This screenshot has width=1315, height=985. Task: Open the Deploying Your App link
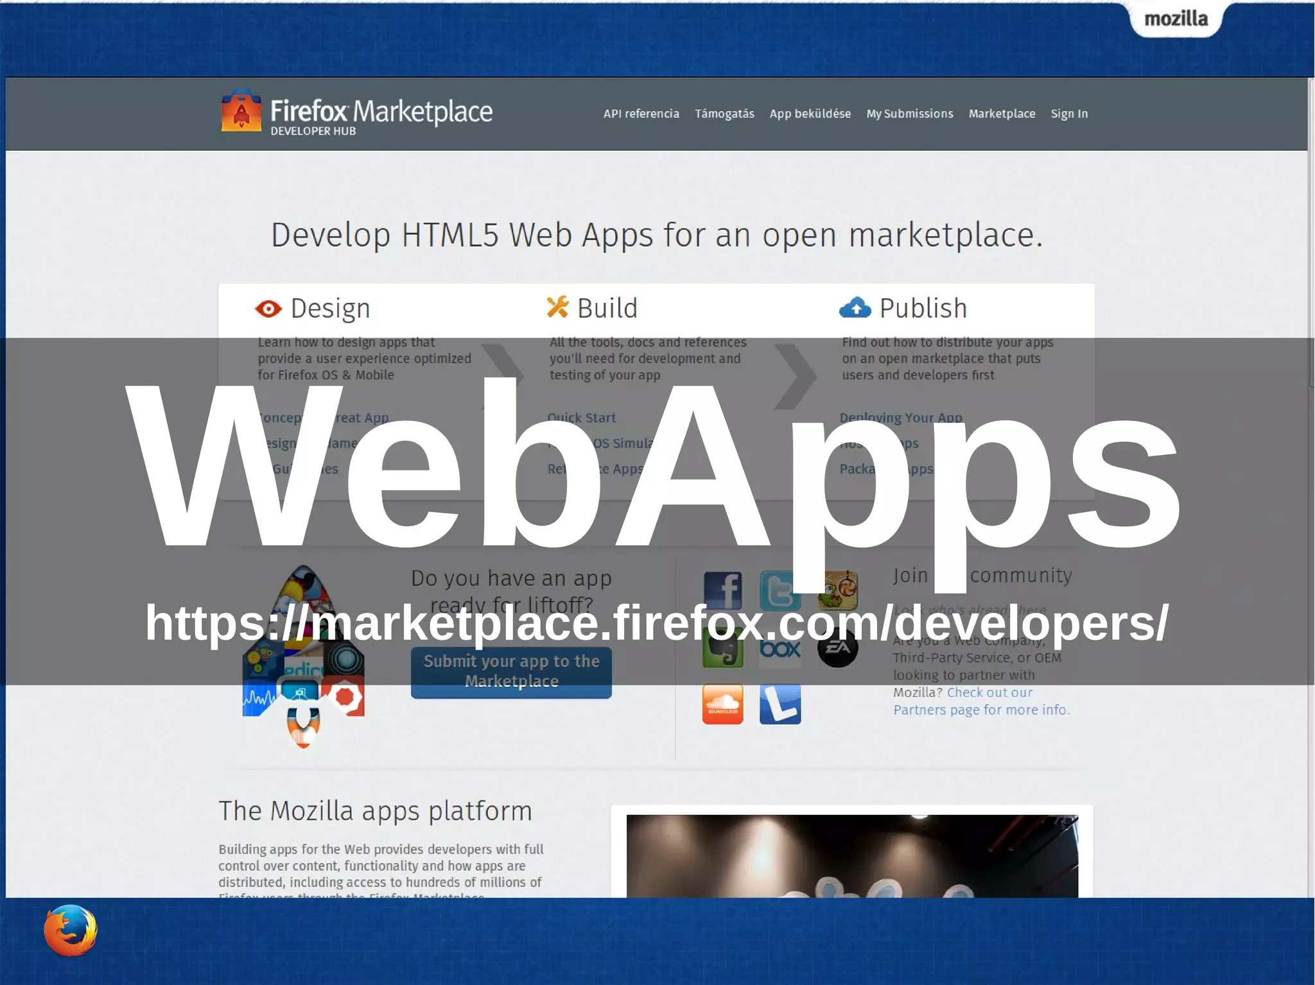[x=901, y=418]
